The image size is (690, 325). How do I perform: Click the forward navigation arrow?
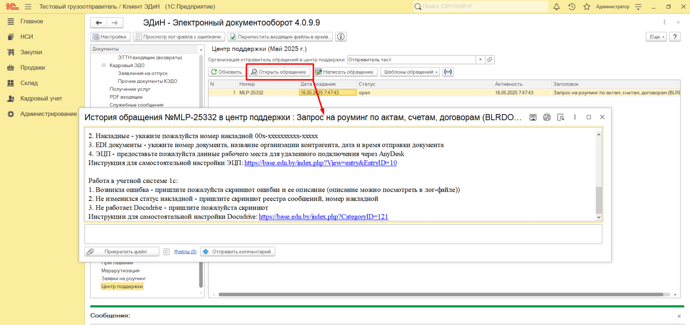(115, 23)
